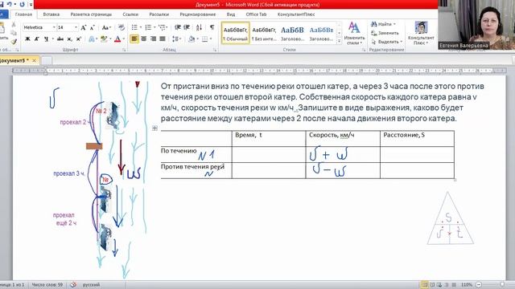The image size is (515, 289).
Task: Open proofing status icon in status bar
Action: (73, 285)
